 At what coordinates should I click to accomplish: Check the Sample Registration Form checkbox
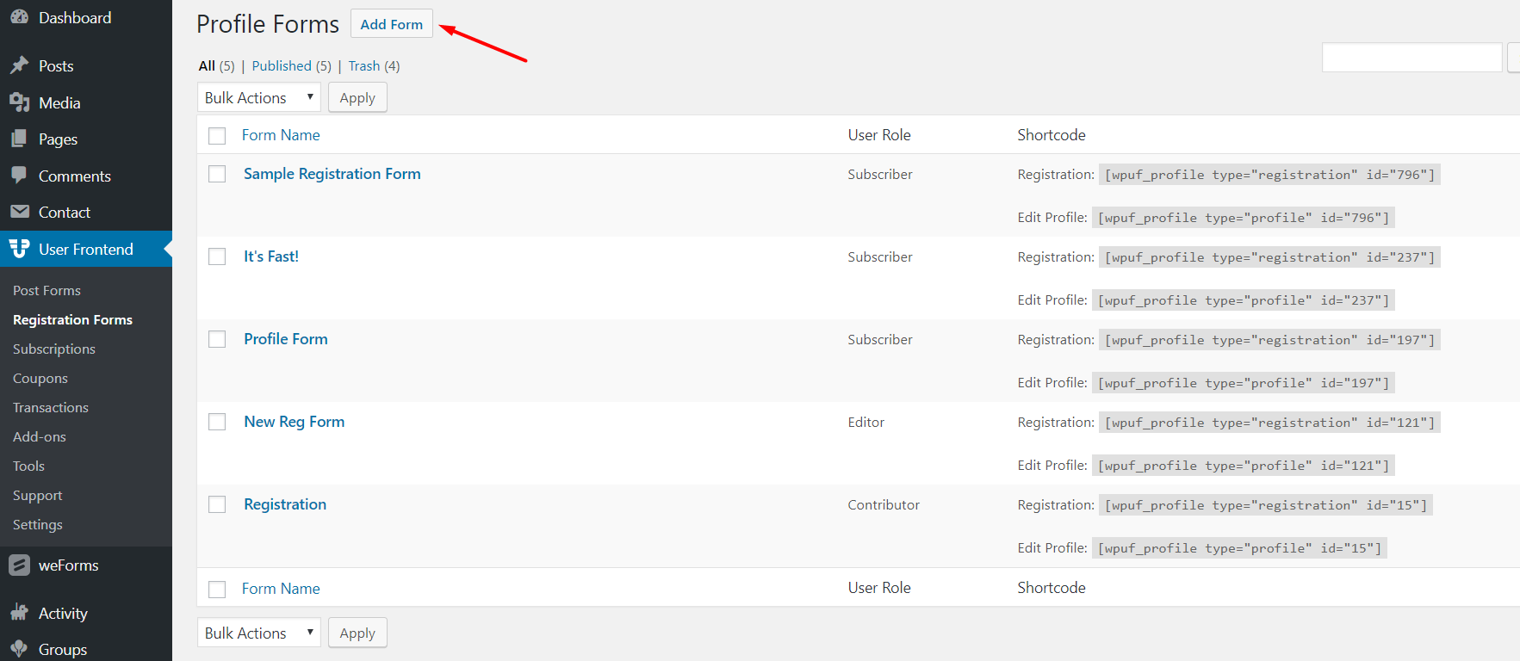click(x=217, y=174)
